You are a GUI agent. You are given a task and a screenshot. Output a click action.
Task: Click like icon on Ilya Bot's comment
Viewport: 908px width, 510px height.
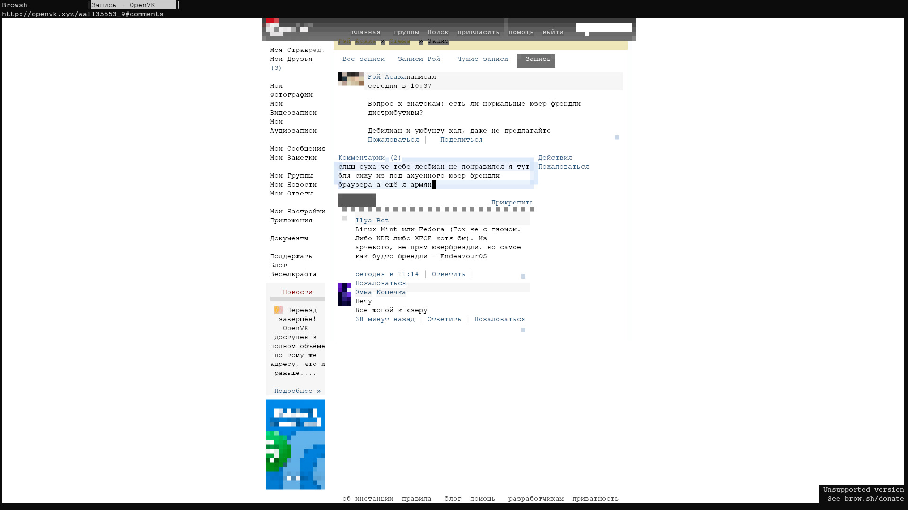point(523,276)
